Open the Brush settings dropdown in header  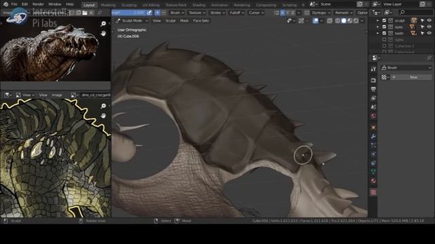pyautogui.click(x=177, y=13)
